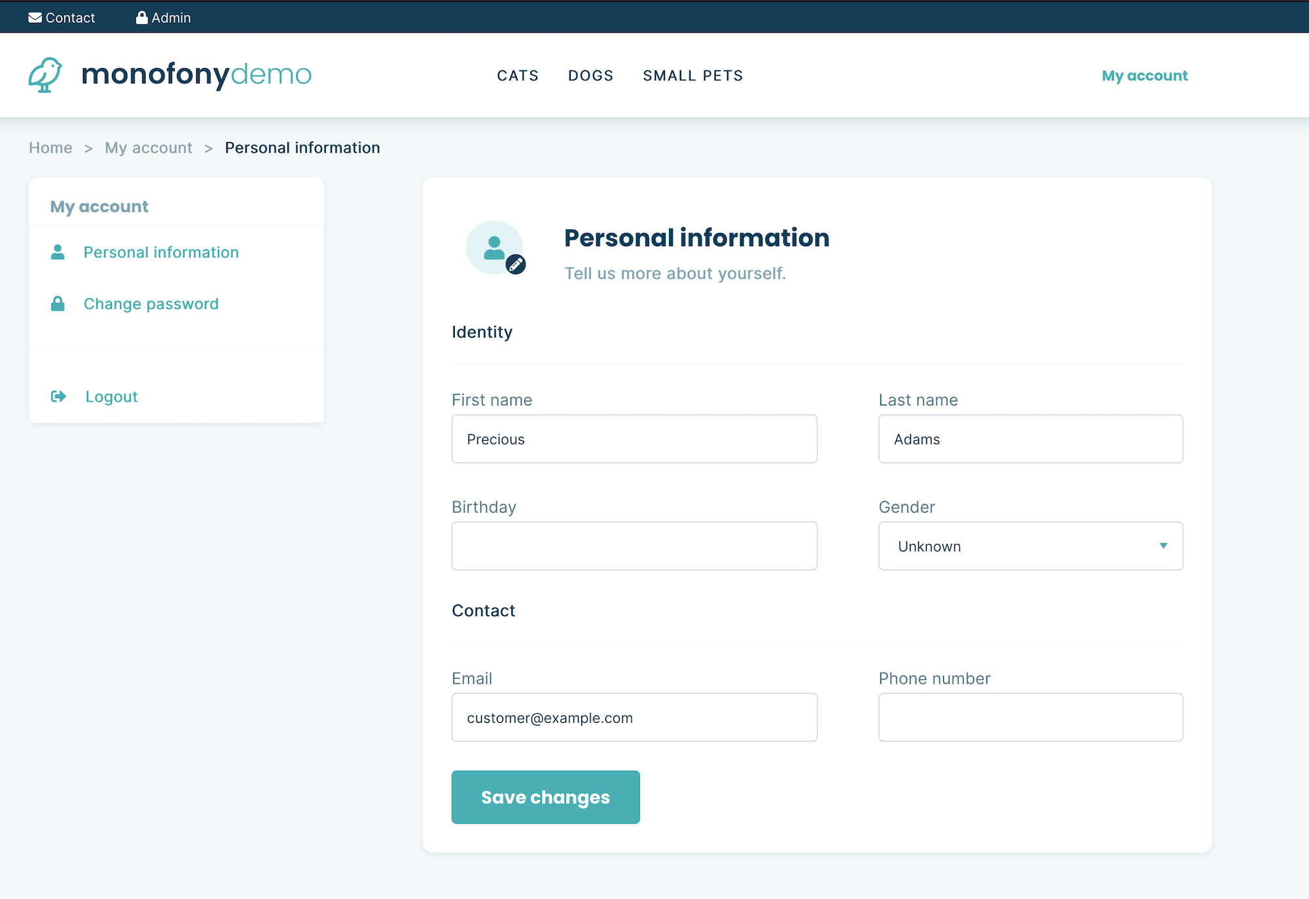Click the user avatar circle icon
Image resolution: width=1309 pixels, height=899 pixels.
point(493,247)
